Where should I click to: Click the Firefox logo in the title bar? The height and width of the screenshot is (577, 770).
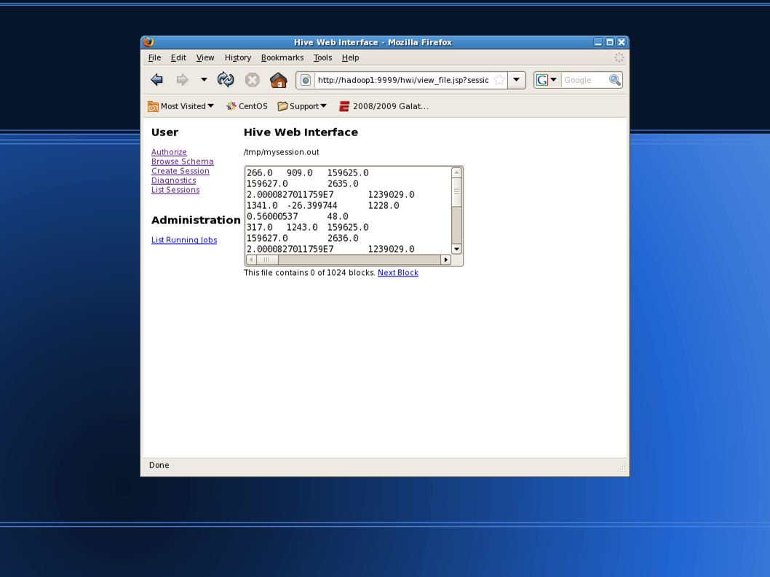pos(148,41)
